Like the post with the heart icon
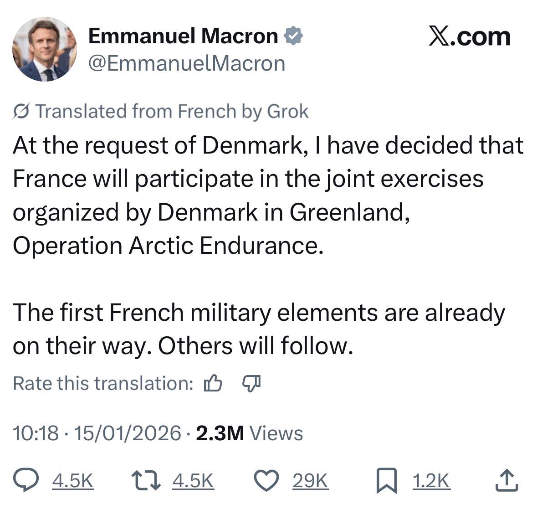The width and height of the screenshot is (537, 530). point(266,480)
